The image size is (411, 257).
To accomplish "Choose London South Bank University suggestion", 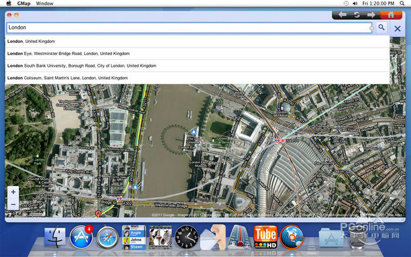I will tap(197, 66).
